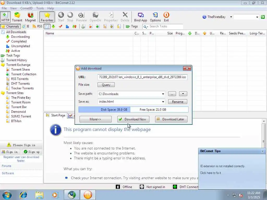
Task: Toggle the Channels filter button
Action: click(x=10, y=26)
